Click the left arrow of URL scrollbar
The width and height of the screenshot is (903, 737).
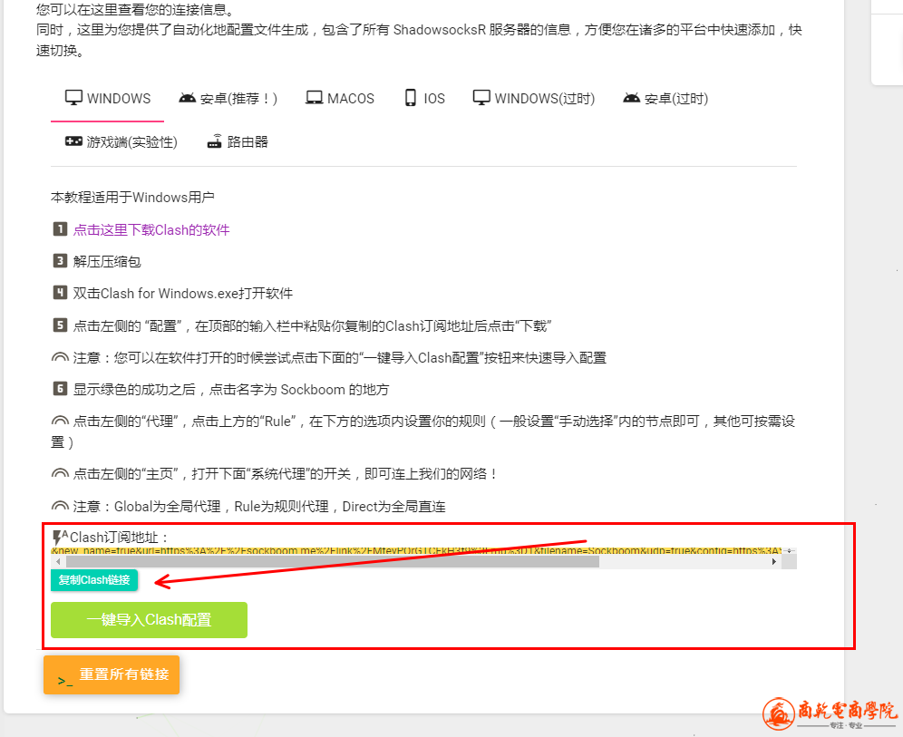click(58, 562)
